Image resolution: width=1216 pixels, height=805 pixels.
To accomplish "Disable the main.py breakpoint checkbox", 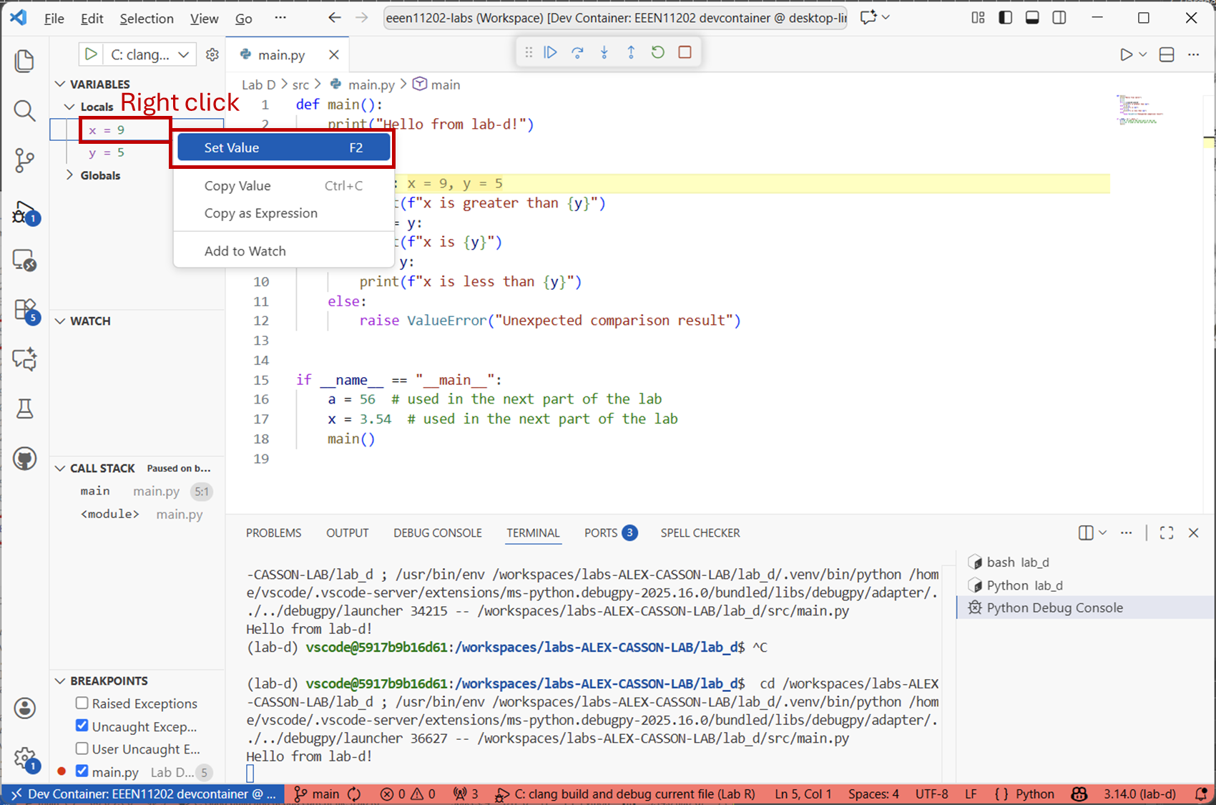I will [82, 771].
